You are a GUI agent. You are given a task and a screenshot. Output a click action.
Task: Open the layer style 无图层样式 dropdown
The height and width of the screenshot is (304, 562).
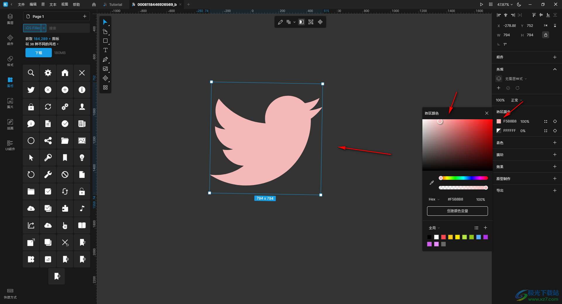pos(516,79)
